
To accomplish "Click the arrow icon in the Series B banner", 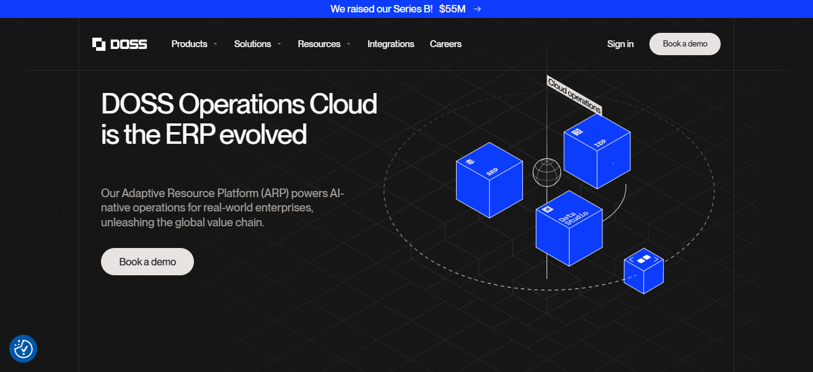I will [477, 9].
